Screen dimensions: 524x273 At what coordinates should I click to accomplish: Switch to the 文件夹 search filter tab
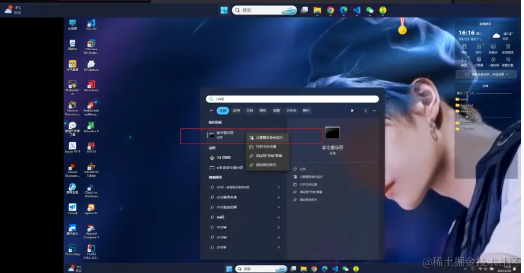[x=292, y=111]
